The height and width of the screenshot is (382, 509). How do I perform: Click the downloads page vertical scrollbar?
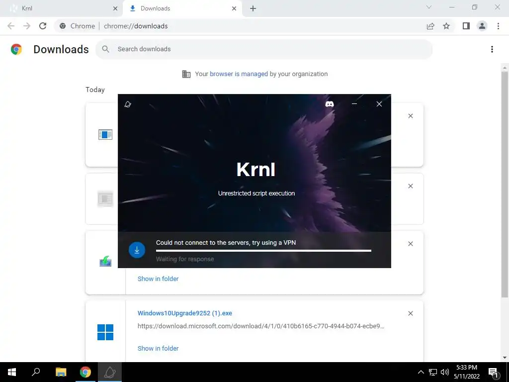pos(505,184)
